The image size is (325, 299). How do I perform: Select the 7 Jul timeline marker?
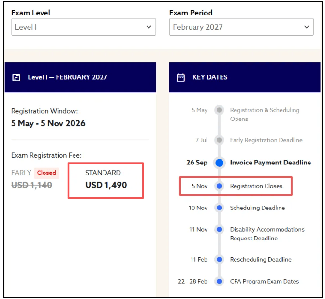[219, 140]
